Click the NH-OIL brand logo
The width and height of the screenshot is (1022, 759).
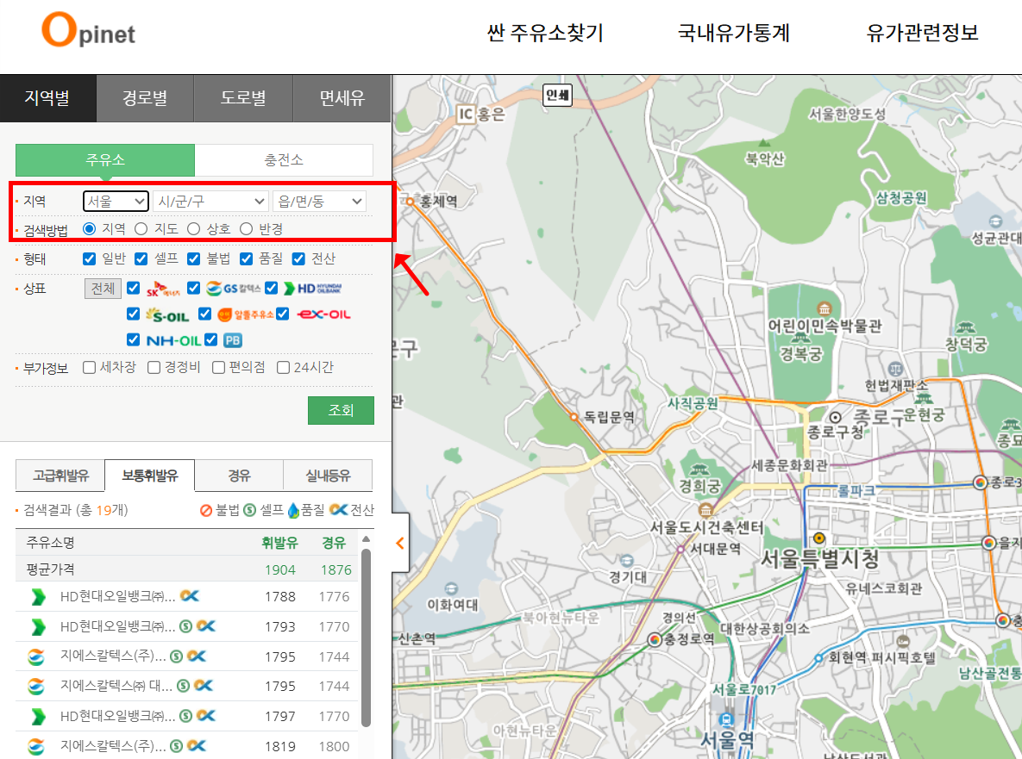pos(173,340)
